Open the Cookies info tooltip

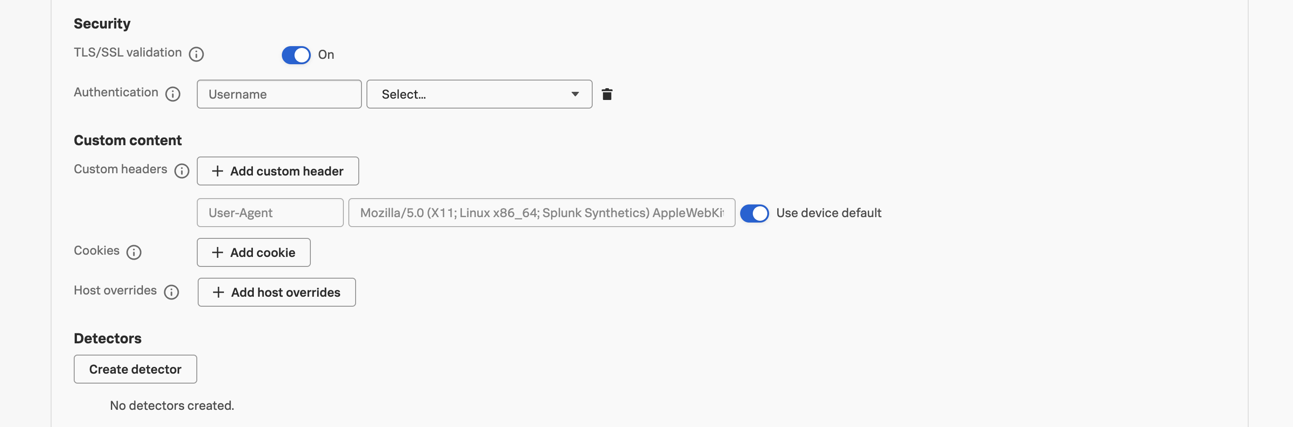coord(133,252)
